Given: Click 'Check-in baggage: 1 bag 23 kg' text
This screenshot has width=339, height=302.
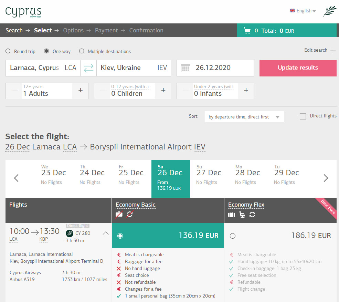Looking at the screenshot, I should 269,269.
